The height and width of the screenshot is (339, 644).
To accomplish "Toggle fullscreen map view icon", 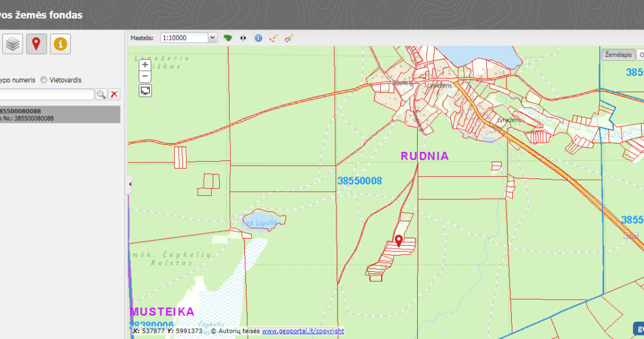I will click(x=145, y=90).
